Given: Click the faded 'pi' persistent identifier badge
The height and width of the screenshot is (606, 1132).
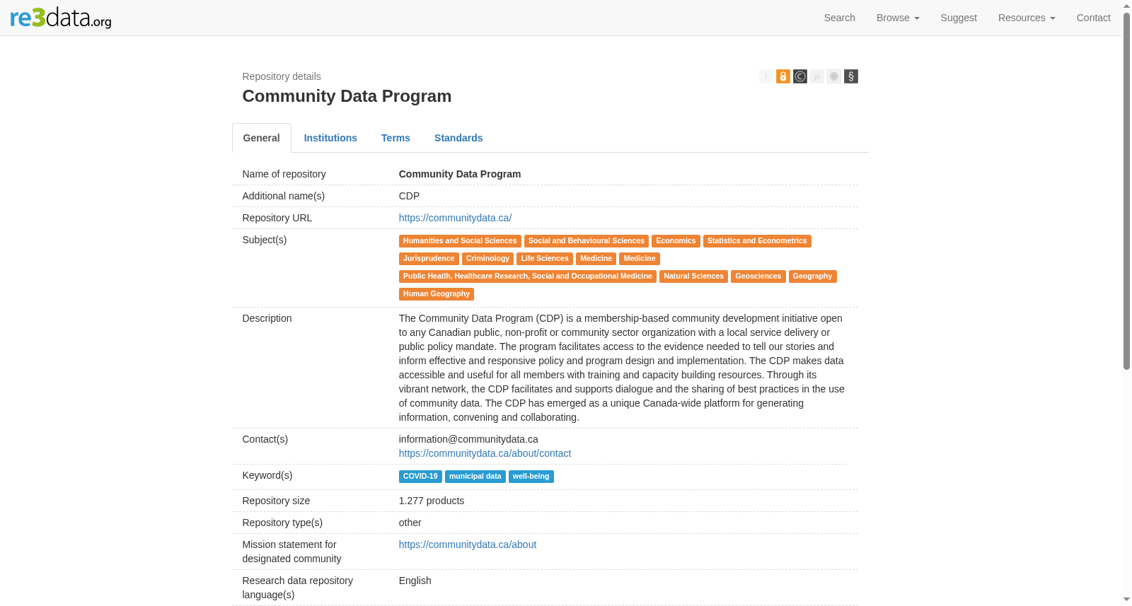Looking at the screenshot, I should click(x=816, y=76).
